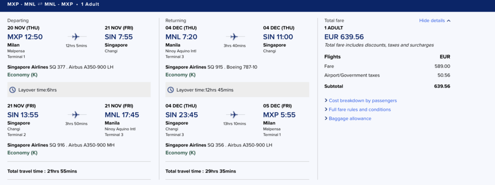Click the clock icon beside the 12hrs 45mins layover
This screenshot has height=185, width=495.
pyautogui.click(x=171, y=90)
